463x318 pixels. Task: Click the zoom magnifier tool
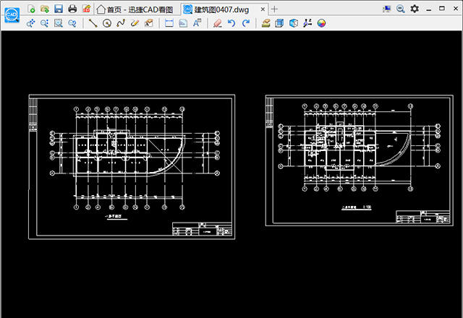click(44, 23)
